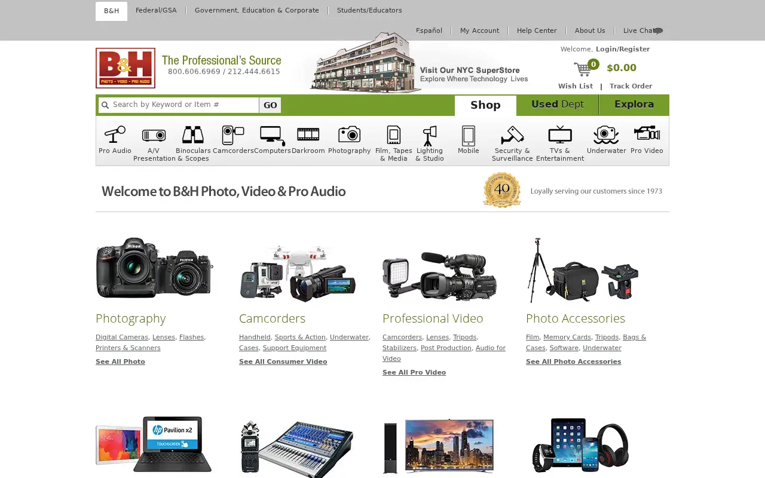Open the My Account link
This screenshot has height=478, width=765.
click(479, 30)
